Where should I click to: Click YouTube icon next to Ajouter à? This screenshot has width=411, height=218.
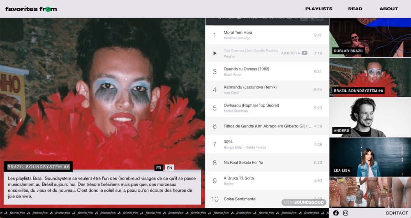click(304, 53)
